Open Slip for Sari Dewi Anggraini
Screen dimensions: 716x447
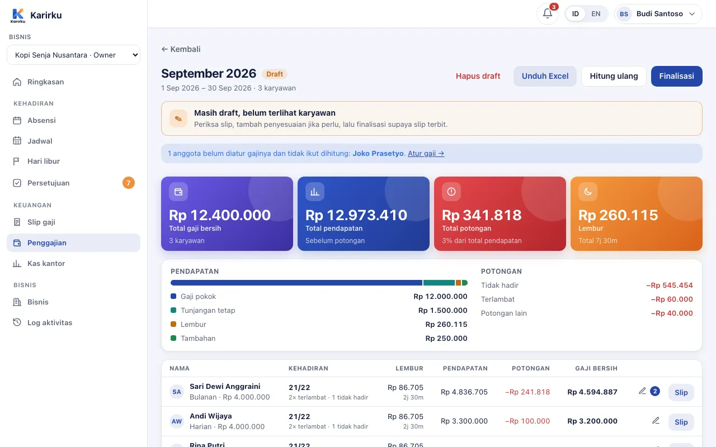pos(681,392)
